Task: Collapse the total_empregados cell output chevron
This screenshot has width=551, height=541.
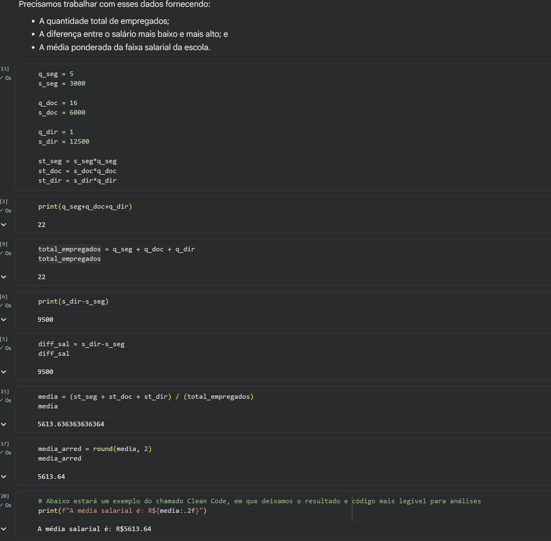Action: coord(4,277)
